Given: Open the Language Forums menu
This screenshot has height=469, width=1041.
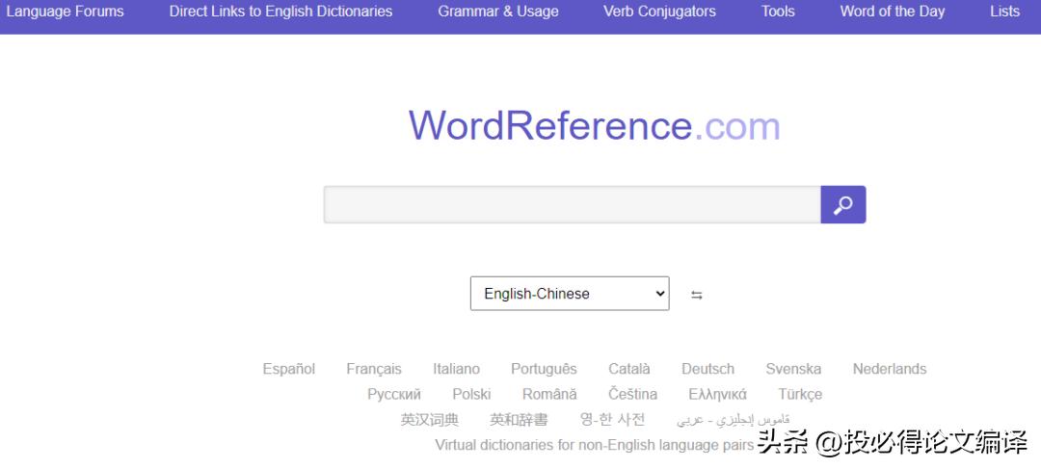Looking at the screenshot, I should (x=66, y=12).
